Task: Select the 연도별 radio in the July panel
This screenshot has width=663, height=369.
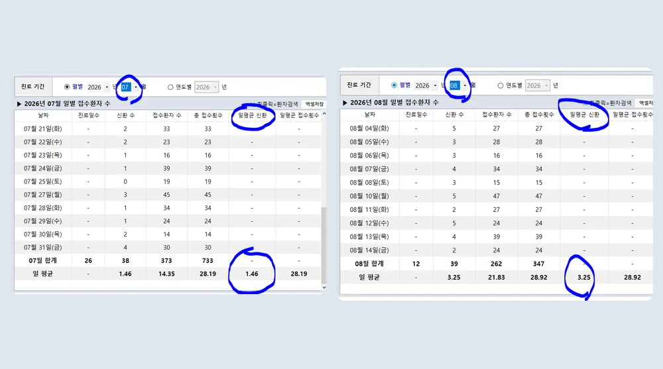Action: (x=170, y=87)
